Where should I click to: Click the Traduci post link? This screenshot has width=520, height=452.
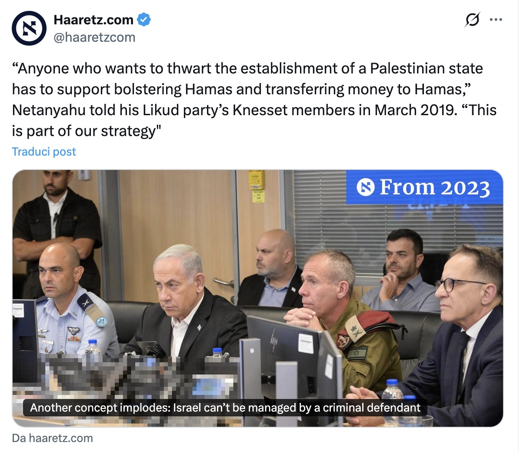[44, 152]
